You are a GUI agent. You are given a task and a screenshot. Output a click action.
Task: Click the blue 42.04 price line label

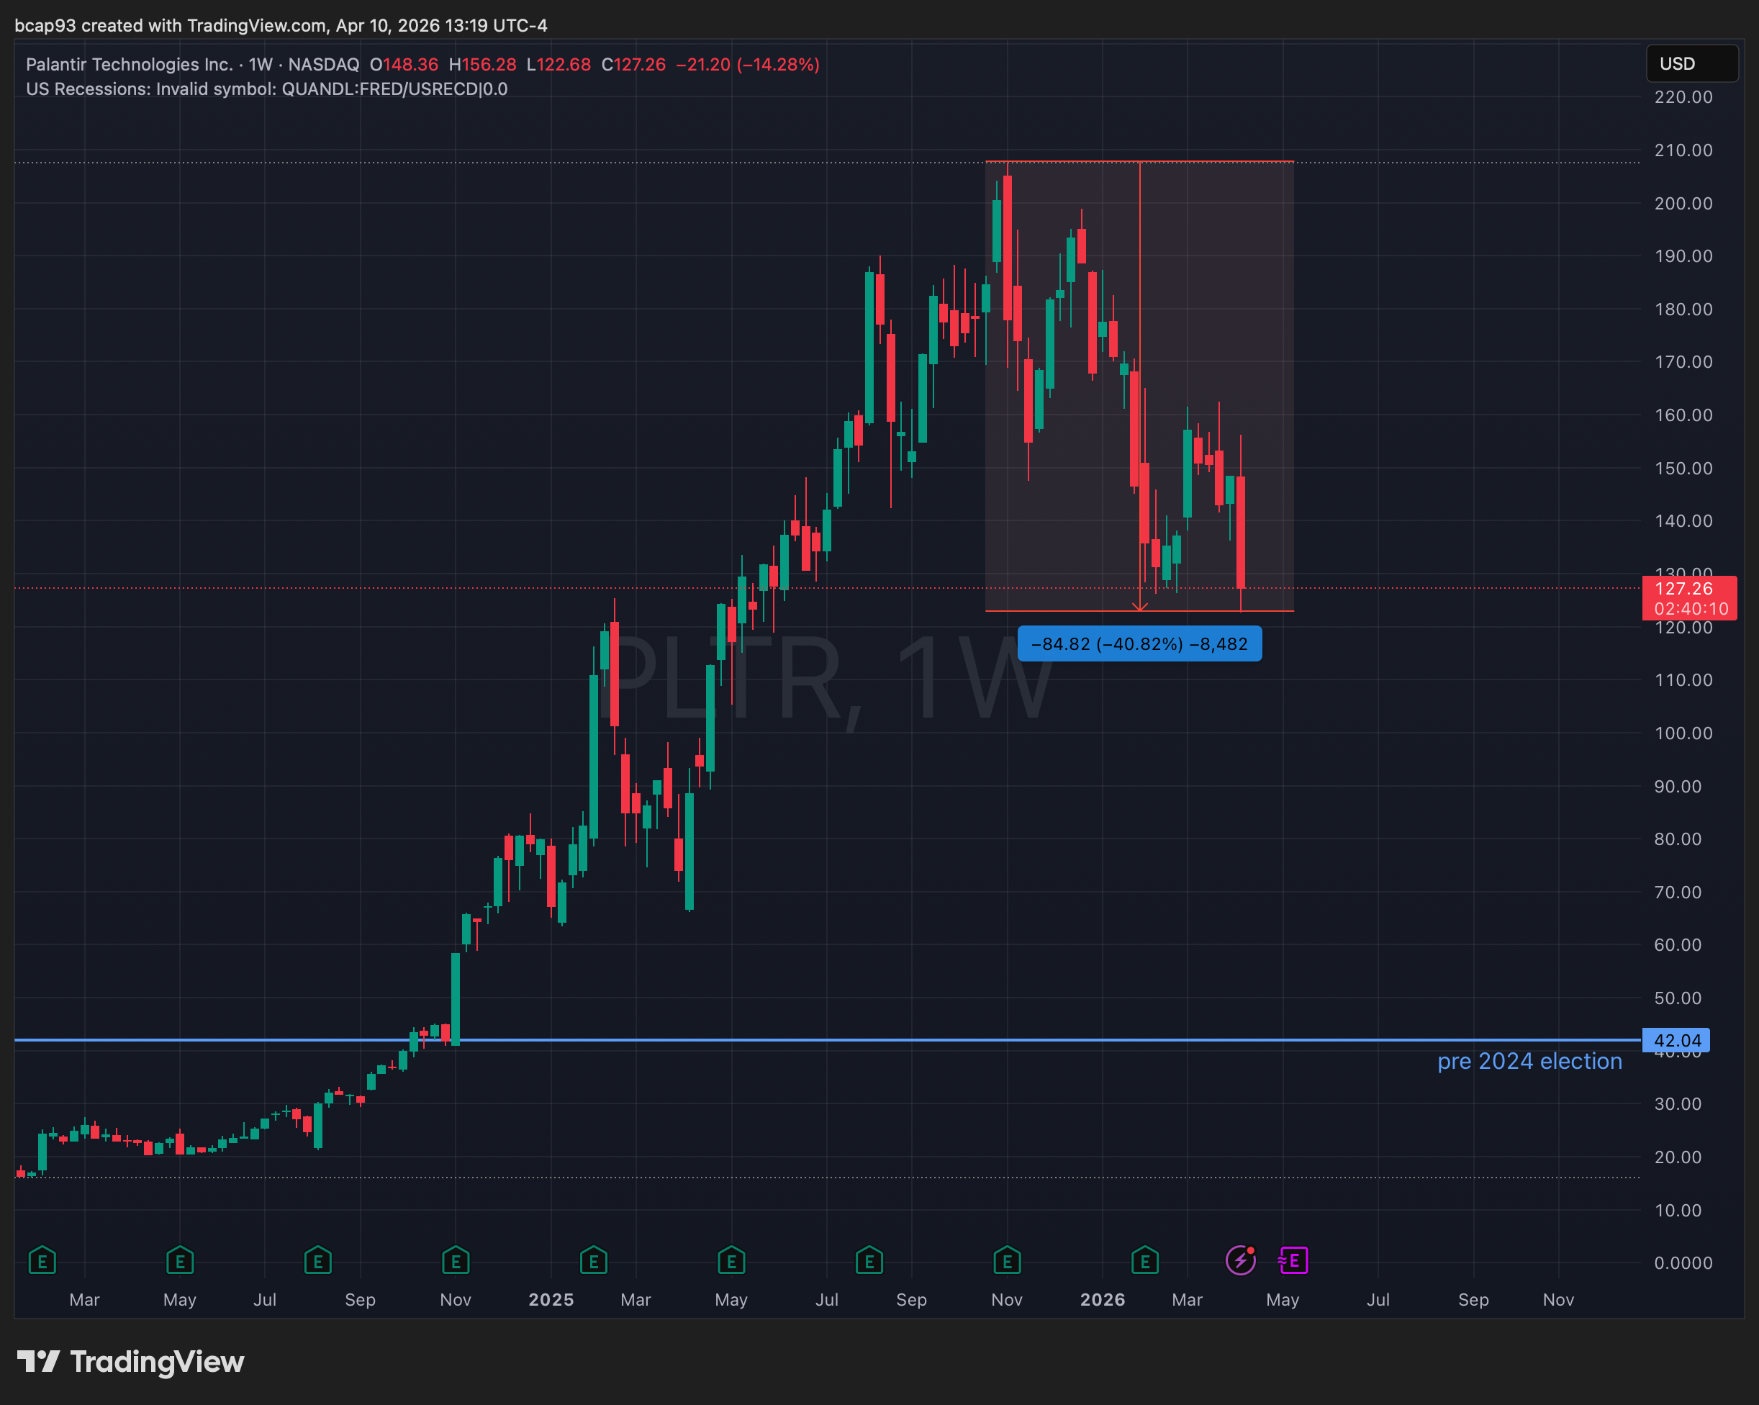1675,1040
